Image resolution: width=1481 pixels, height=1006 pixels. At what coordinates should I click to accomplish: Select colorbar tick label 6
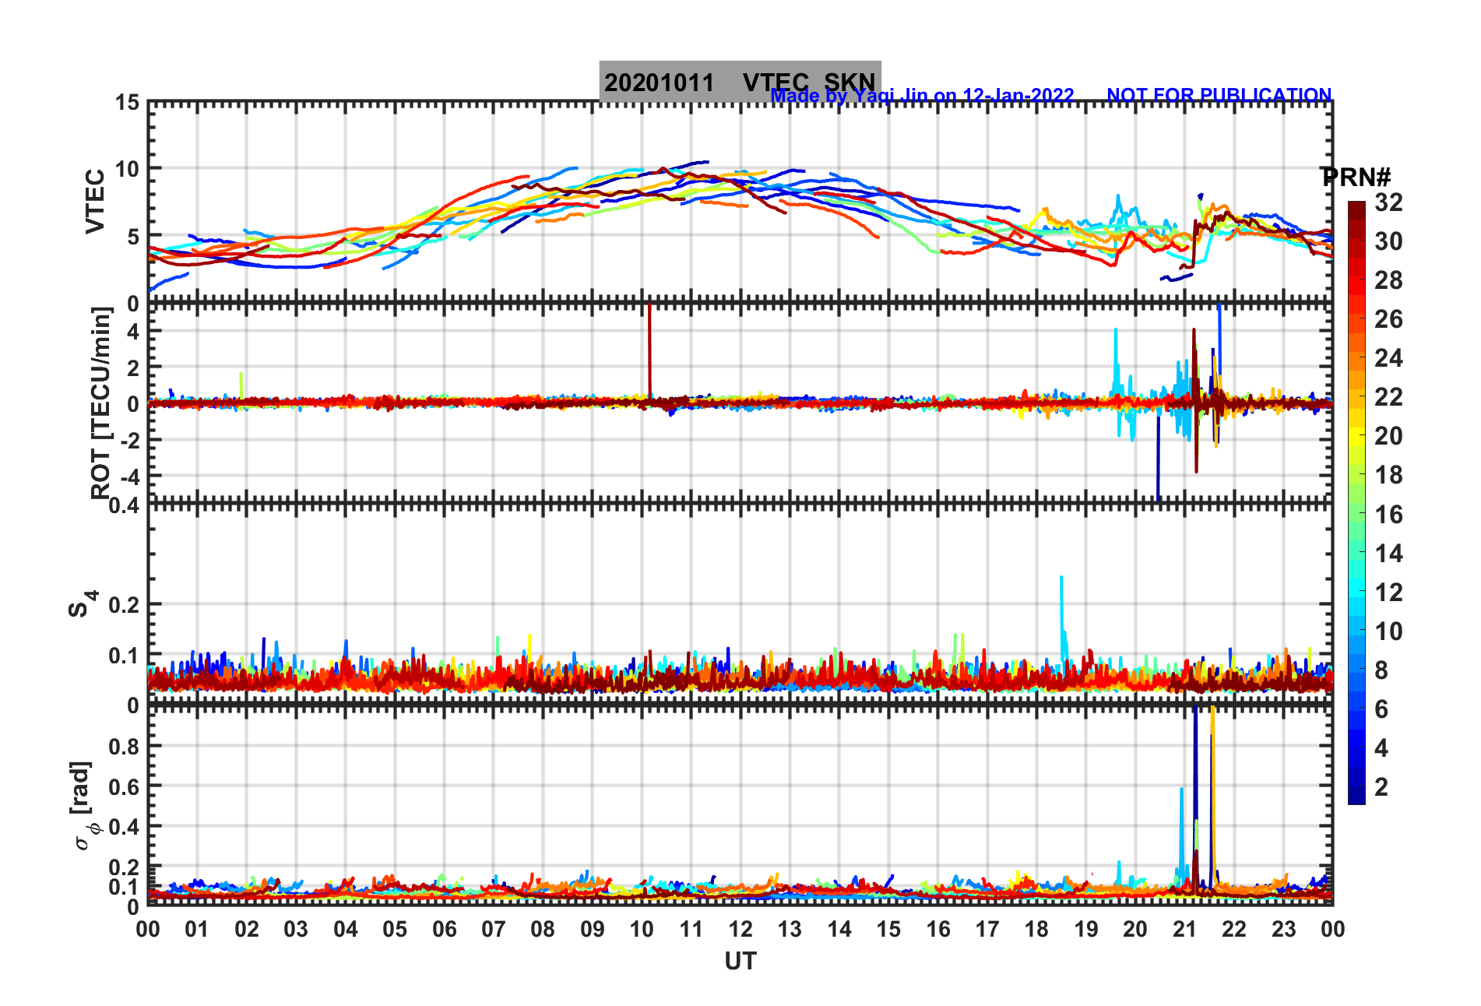pos(1381,709)
